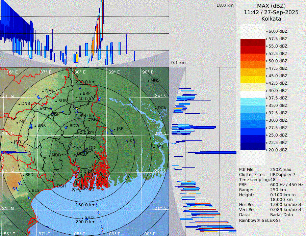
Task: Pick the yellow swatch above 42.5 dBZ
Action: [253, 79]
